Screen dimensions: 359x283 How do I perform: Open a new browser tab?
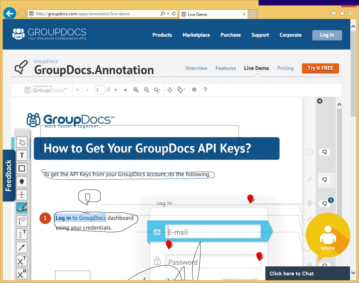point(253,14)
